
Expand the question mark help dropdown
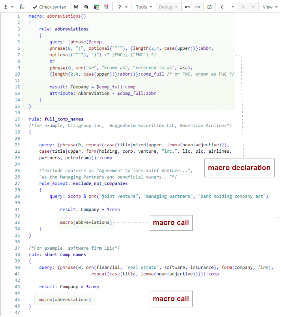click(123, 7)
